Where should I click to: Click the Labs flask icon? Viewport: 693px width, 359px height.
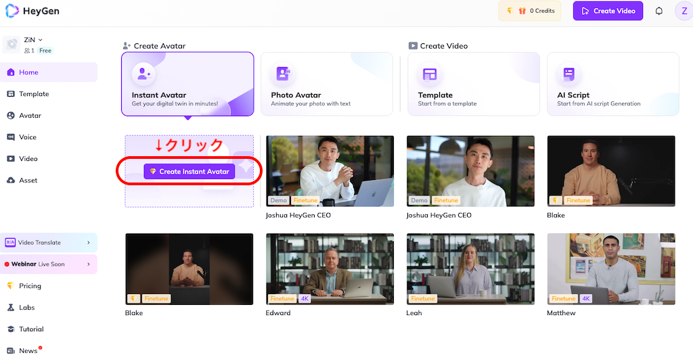pyautogui.click(x=11, y=308)
